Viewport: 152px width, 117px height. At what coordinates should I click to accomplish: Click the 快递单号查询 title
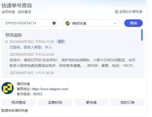point(17,6)
